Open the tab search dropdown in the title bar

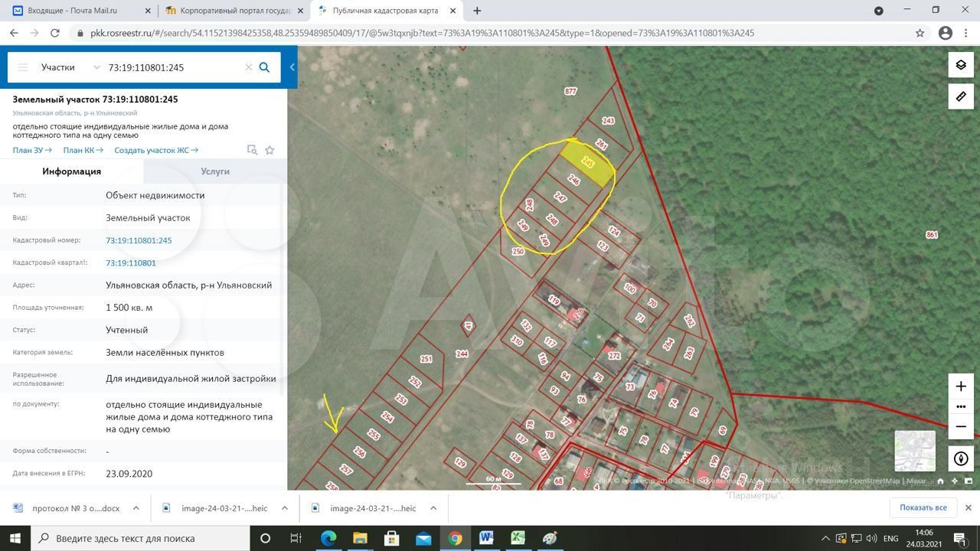[x=879, y=11]
